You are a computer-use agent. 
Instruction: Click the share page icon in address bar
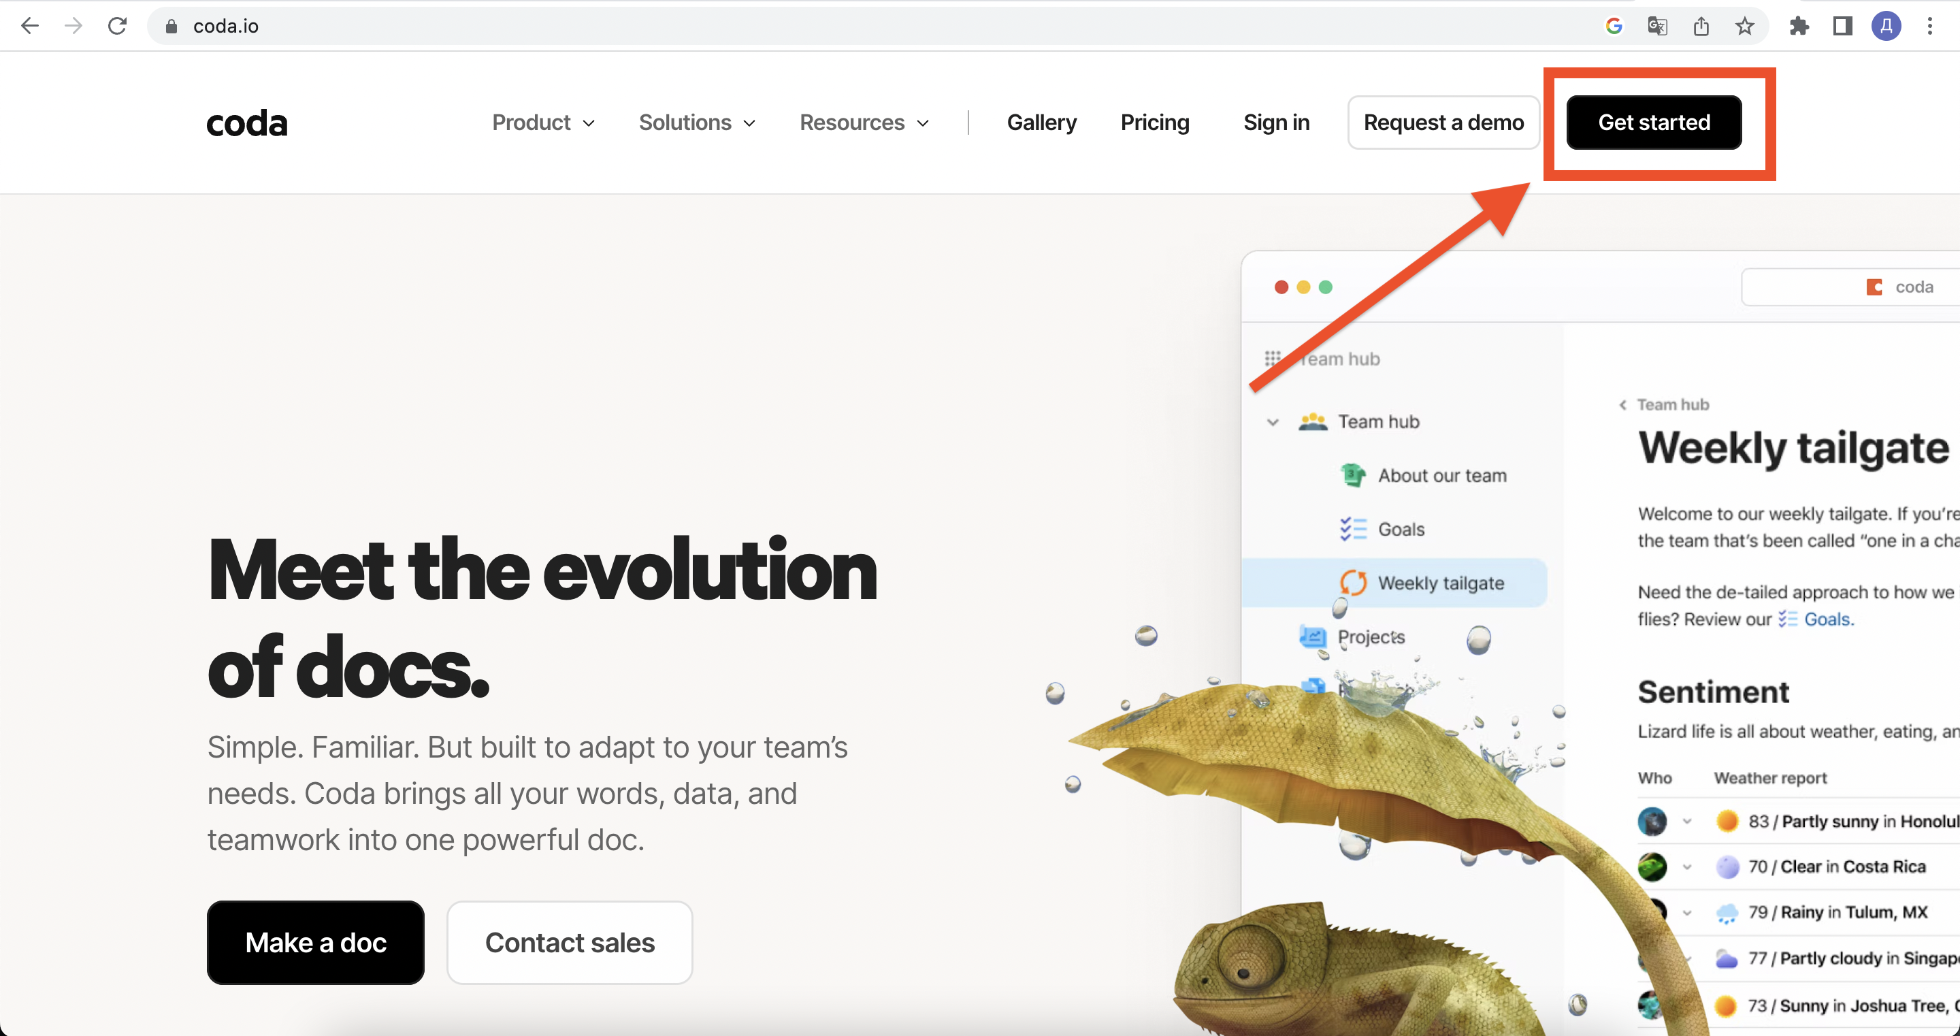click(x=1701, y=26)
